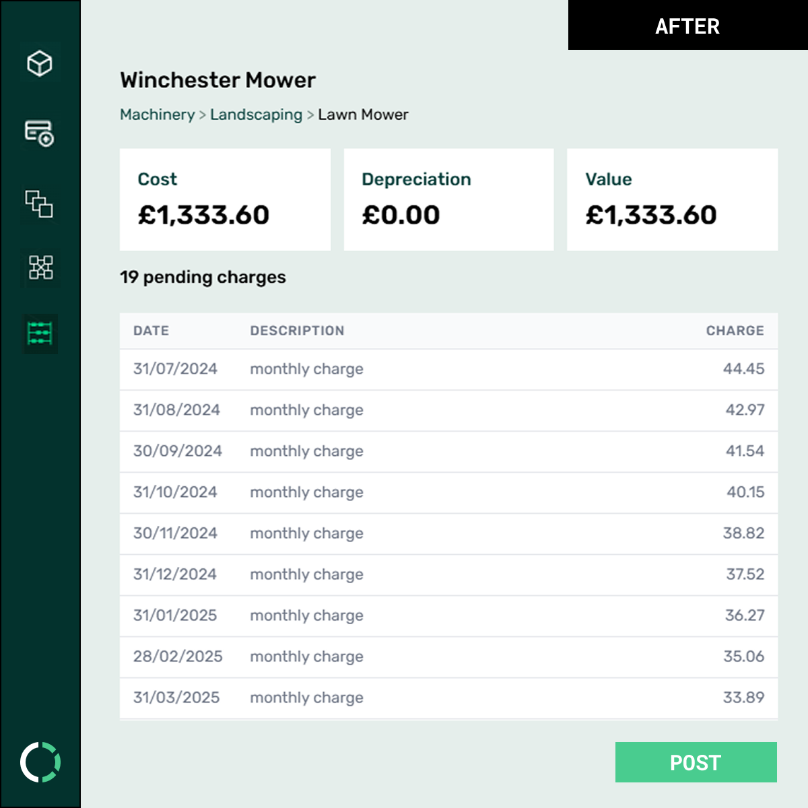
Task: Click the Value summary card
Action: (x=672, y=199)
